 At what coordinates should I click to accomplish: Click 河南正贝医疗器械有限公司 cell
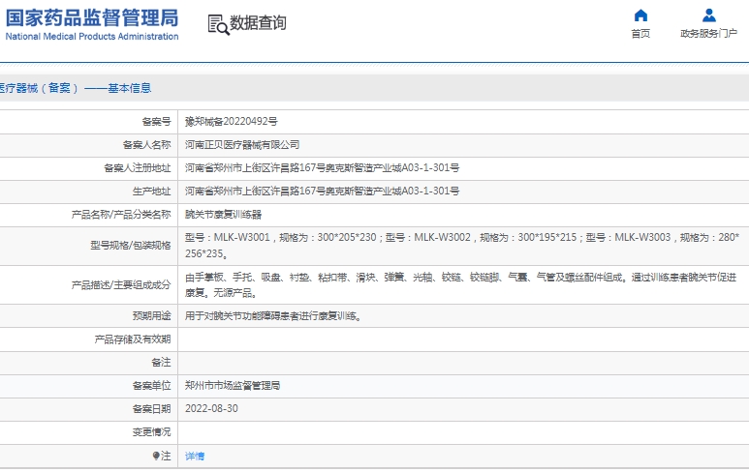242,145
